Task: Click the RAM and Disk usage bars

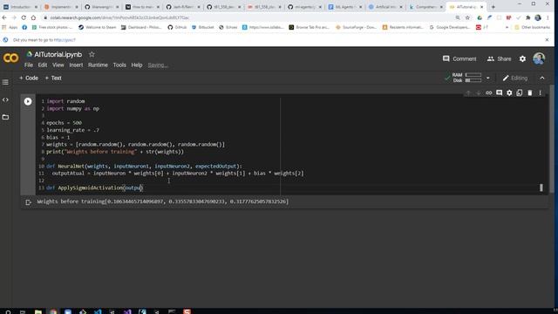Action: pos(466,78)
